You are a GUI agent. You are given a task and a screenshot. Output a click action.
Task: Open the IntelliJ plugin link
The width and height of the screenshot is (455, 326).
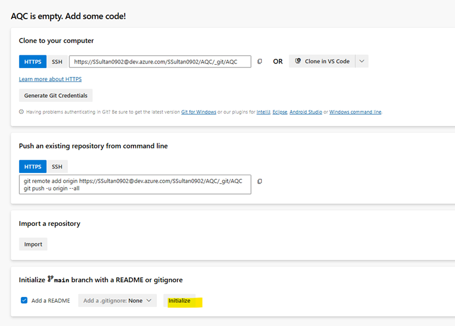(x=263, y=112)
